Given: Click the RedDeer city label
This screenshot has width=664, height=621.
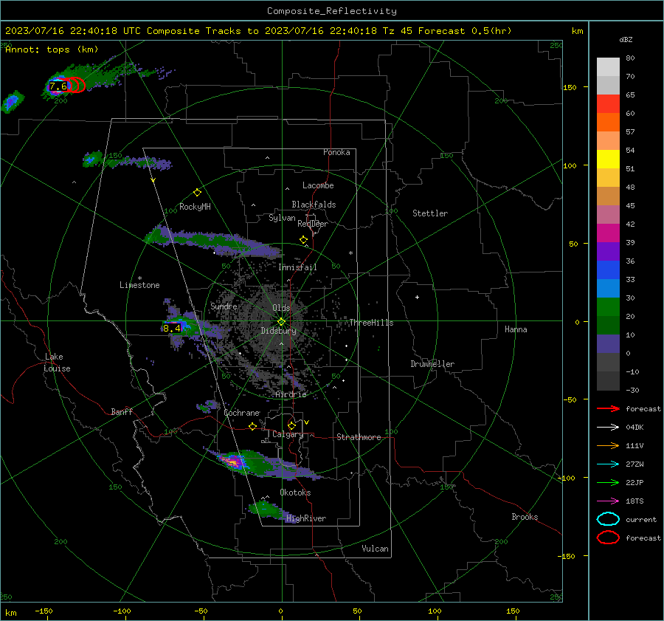Looking at the screenshot, I should coord(313,224).
